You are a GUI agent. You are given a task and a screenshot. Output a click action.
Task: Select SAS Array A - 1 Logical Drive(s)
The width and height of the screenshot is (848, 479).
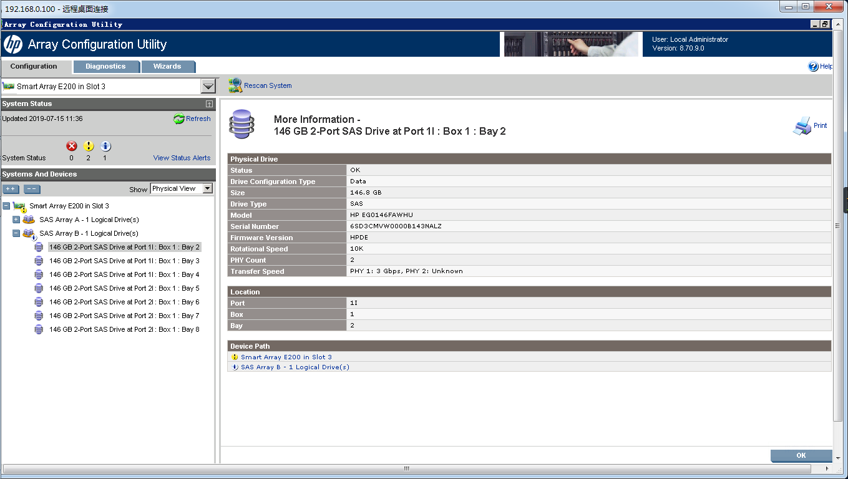[x=89, y=220]
